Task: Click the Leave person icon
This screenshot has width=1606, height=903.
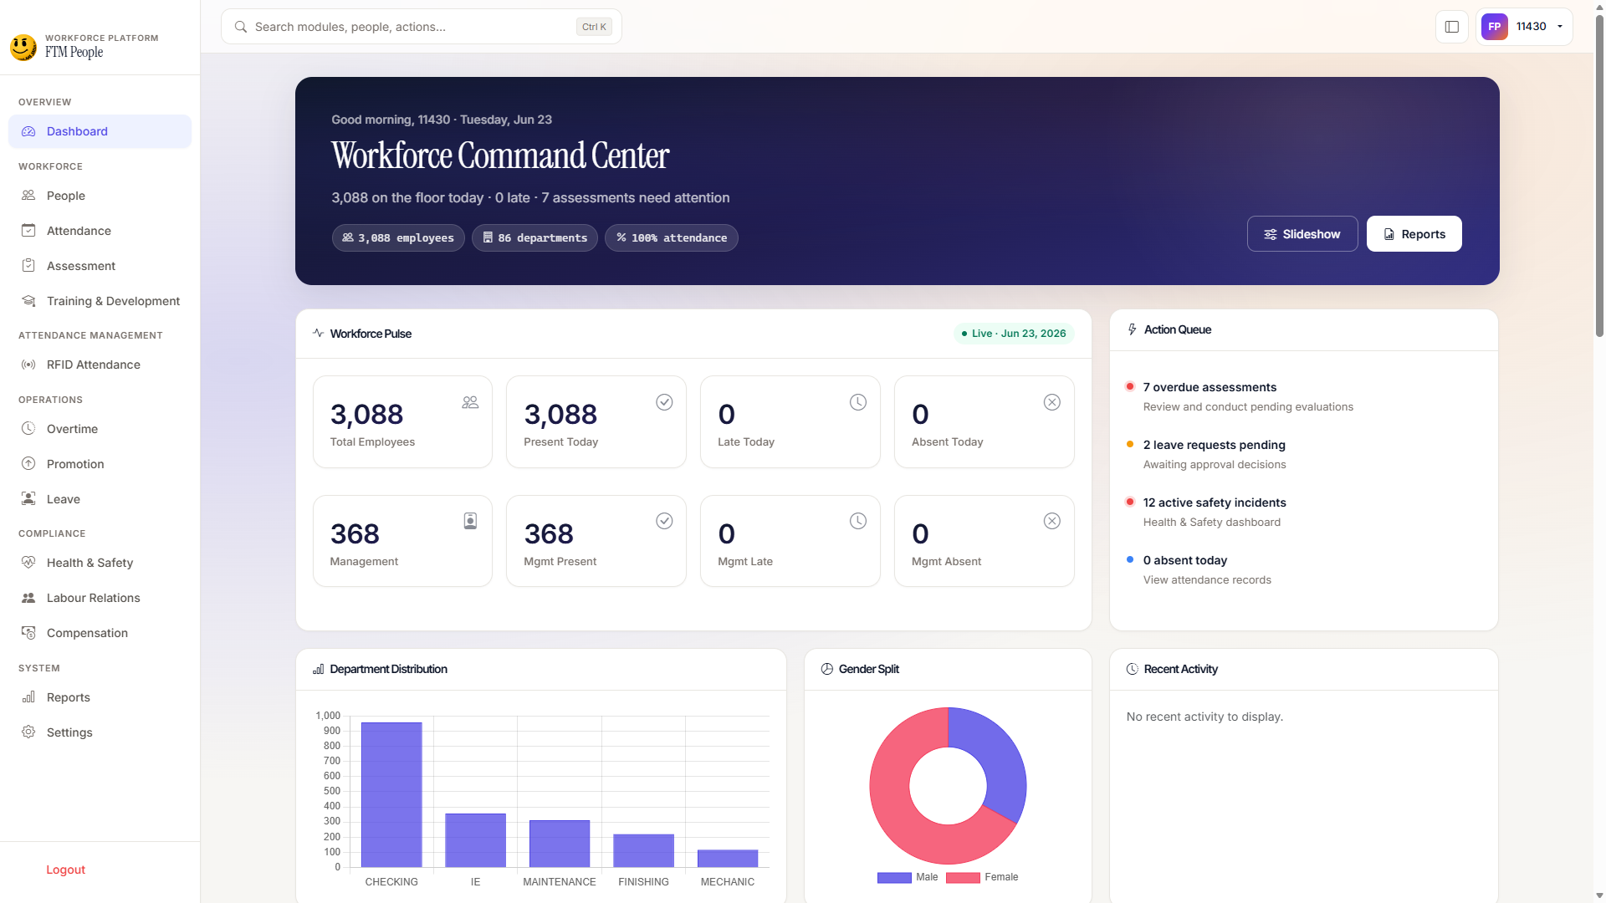Action: point(28,499)
